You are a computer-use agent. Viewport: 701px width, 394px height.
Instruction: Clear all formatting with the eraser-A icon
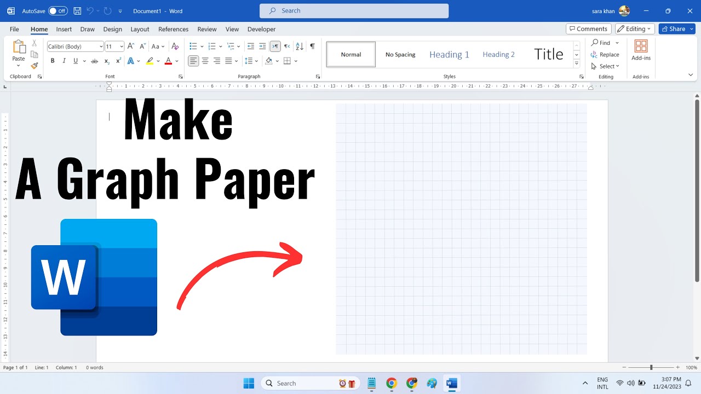(175, 47)
